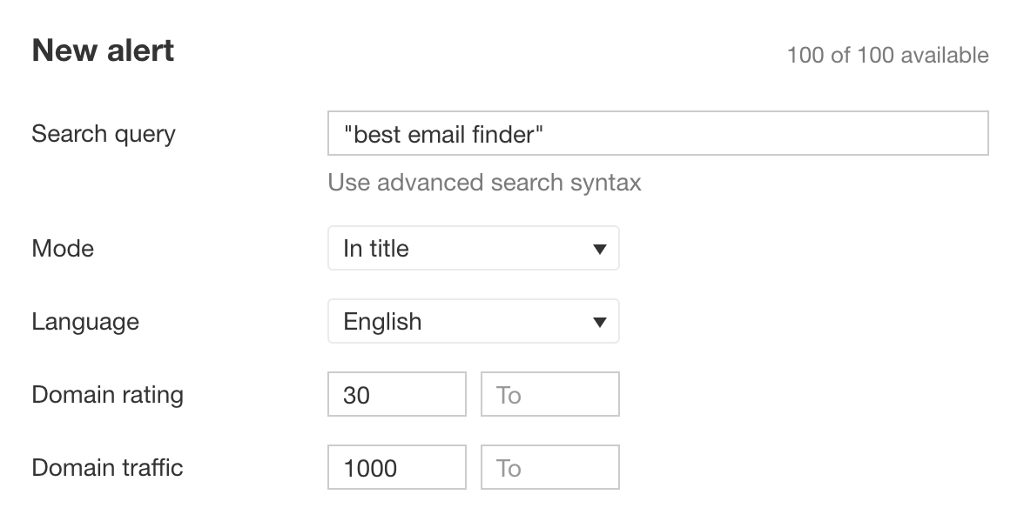Click the Domain traffic label
Viewport: 1024px width, 508px height.
[x=106, y=467]
